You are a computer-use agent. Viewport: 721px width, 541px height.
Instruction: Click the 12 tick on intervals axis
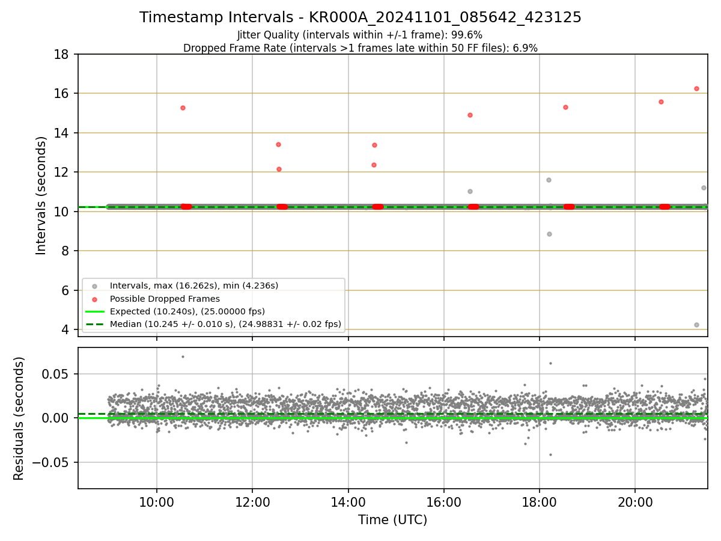(x=61, y=172)
